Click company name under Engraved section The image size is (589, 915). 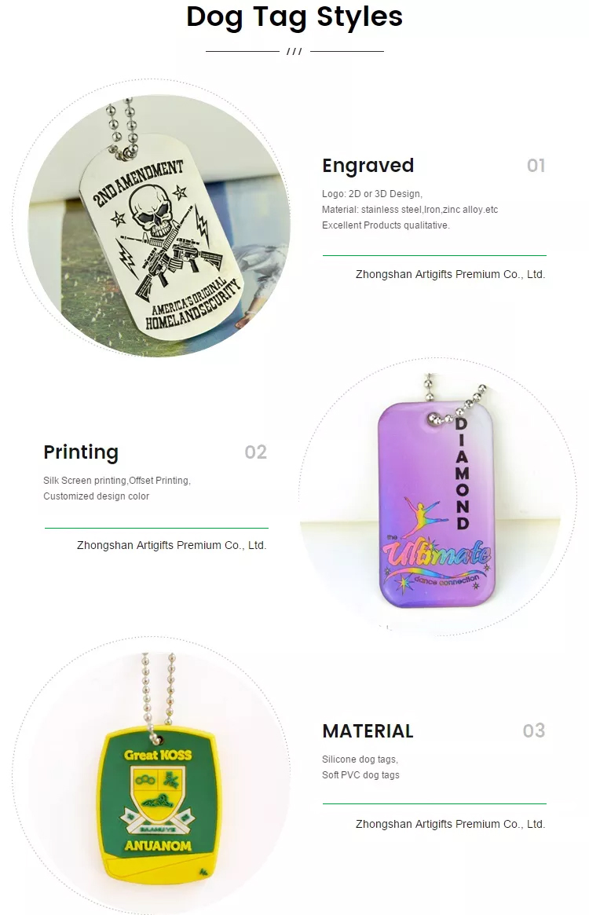[451, 274]
